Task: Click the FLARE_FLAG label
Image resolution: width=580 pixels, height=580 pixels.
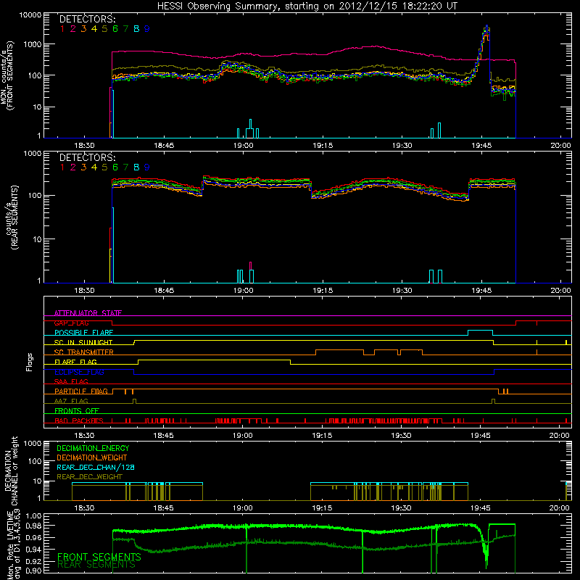Action: [x=75, y=362]
